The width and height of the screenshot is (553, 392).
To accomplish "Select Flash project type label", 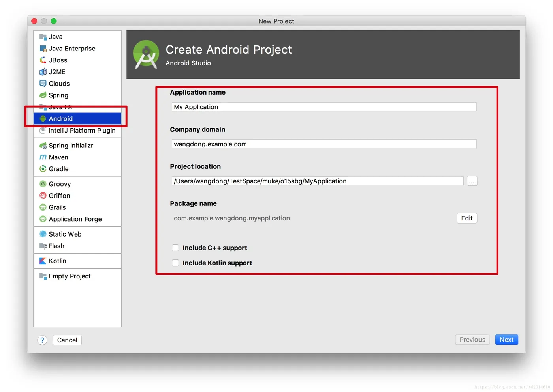I will pyautogui.click(x=56, y=246).
